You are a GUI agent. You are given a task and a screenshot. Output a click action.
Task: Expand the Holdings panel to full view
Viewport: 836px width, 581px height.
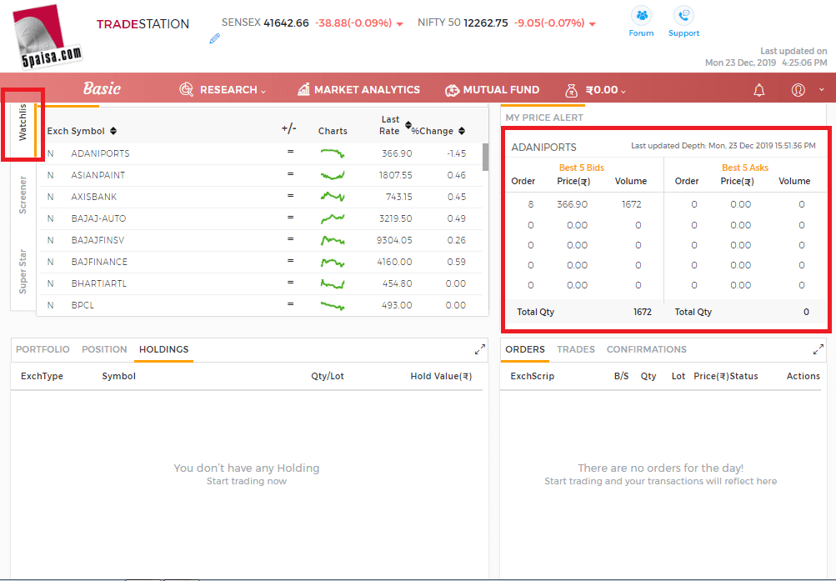pyautogui.click(x=480, y=349)
